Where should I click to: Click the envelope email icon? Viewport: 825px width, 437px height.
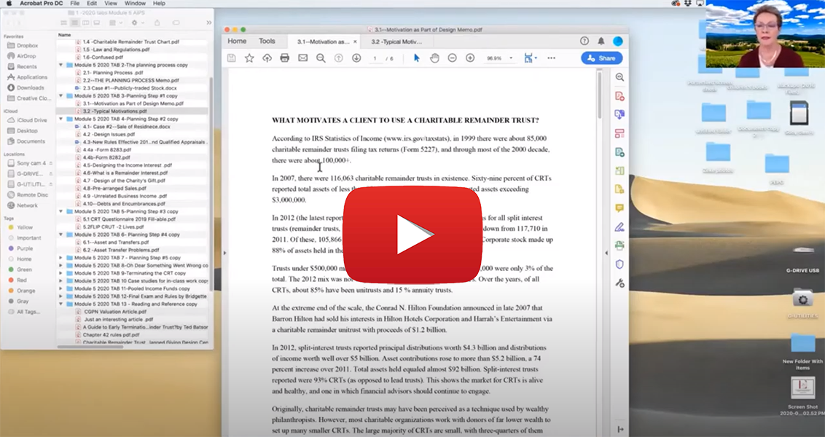[x=302, y=58]
